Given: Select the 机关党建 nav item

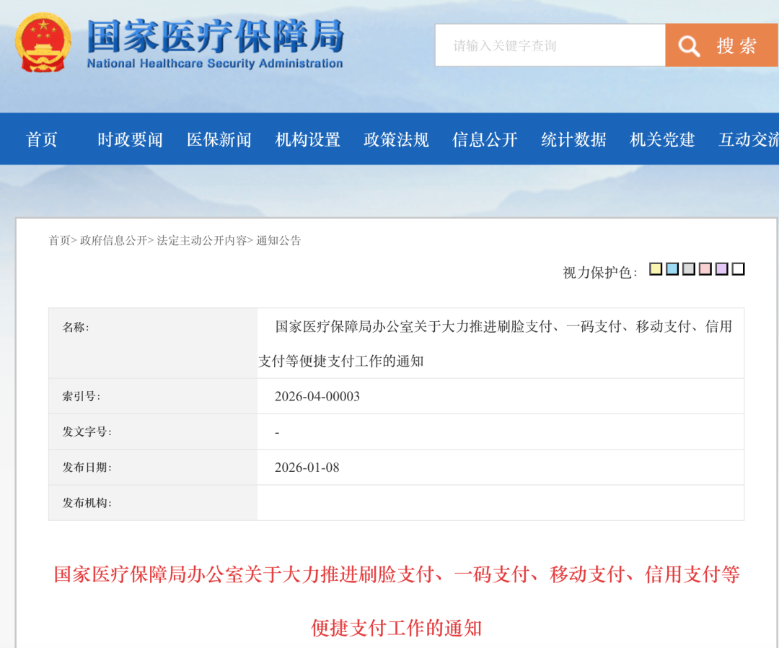Looking at the screenshot, I should (663, 139).
